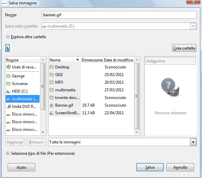Select 11,3 kB size cell
The height and width of the screenshot is (178, 202).
(88, 113)
